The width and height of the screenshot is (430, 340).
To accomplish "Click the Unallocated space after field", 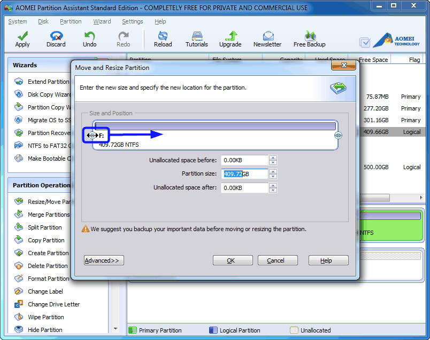I will 244,188.
